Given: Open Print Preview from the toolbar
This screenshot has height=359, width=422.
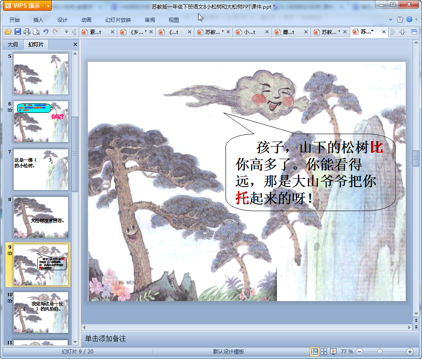Looking at the screenshot, I should 36,32.
